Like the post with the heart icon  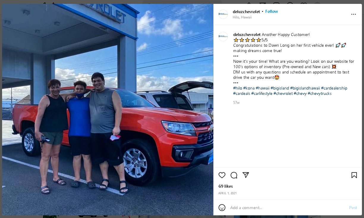(x=222, y=175)
